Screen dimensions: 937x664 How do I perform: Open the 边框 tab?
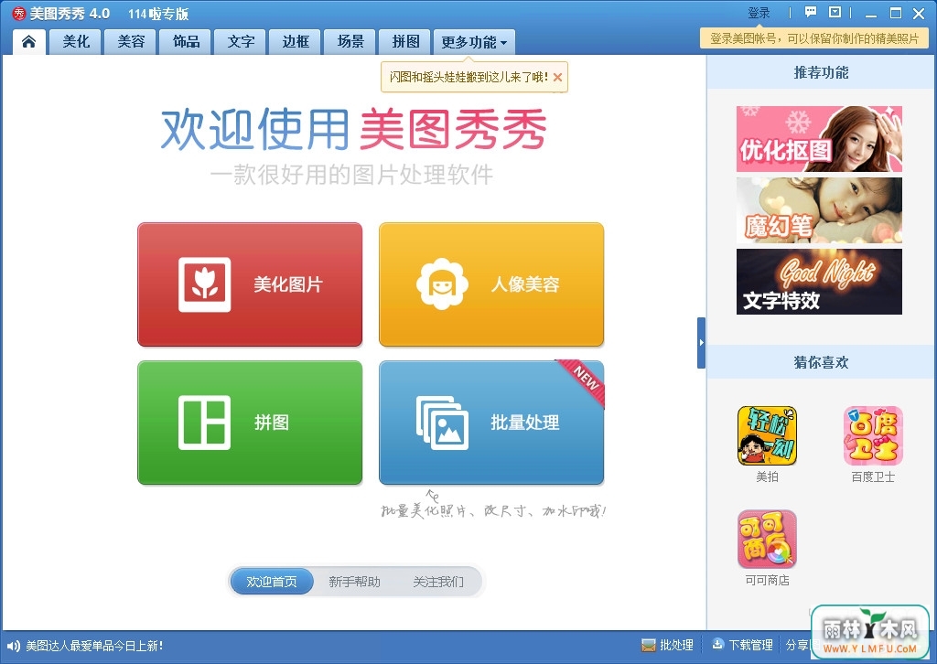point(296,42)
